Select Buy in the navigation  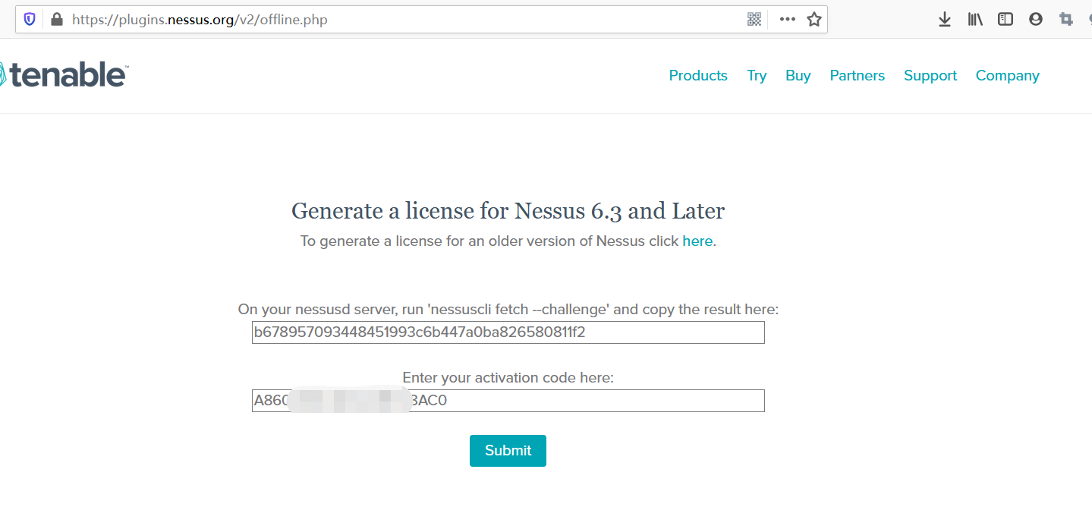[x=798, y=76]
